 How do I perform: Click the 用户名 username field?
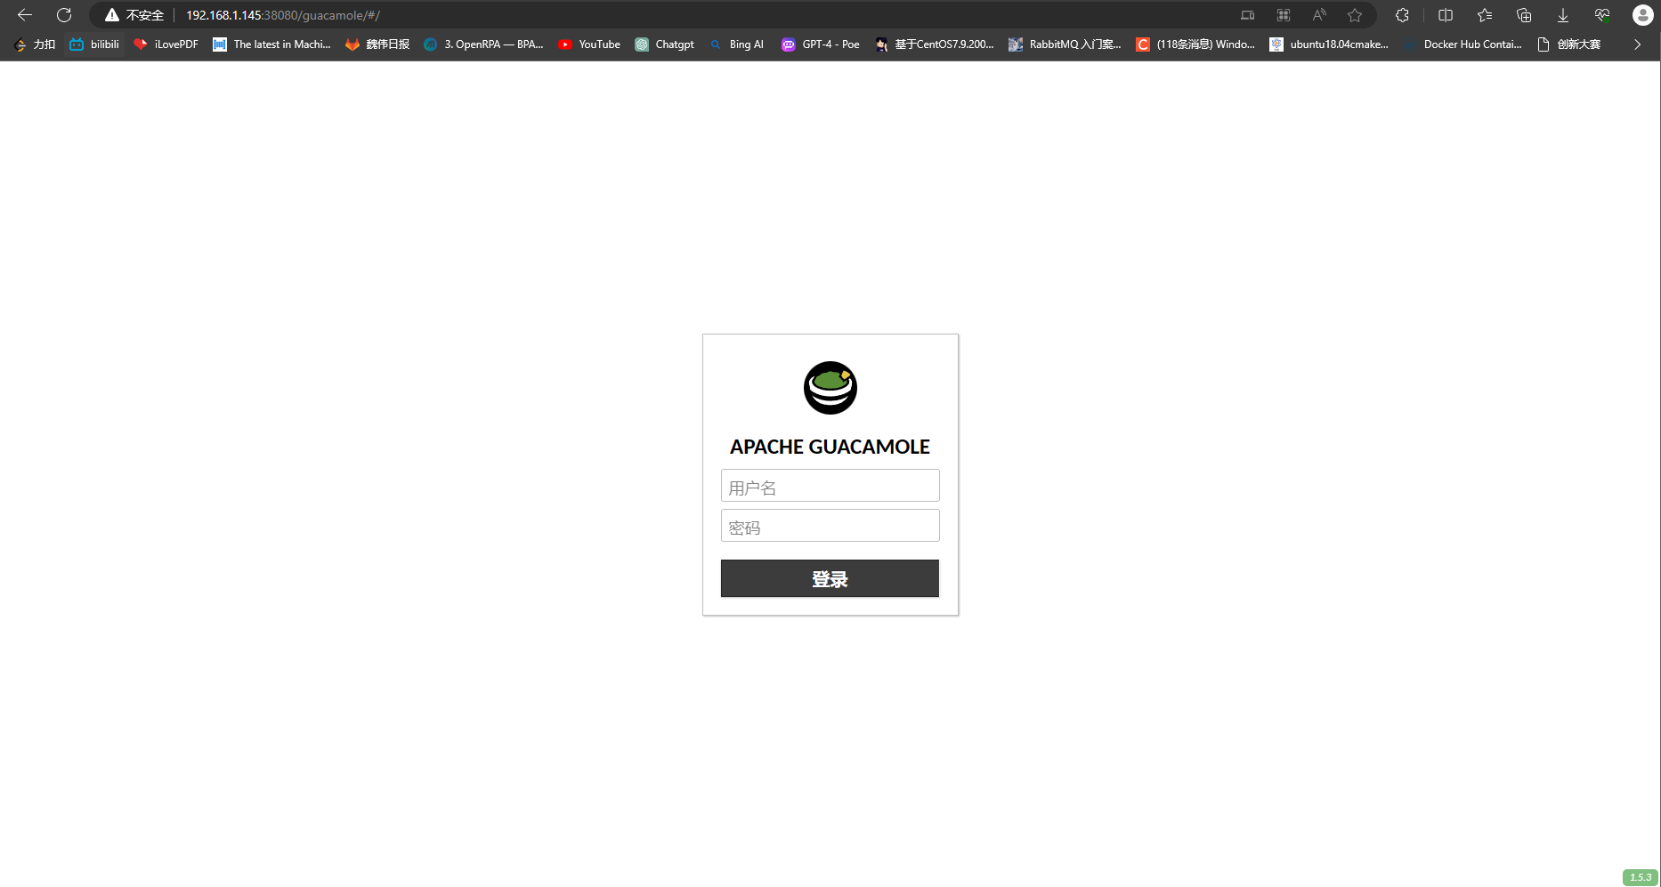tap(830, 486)
